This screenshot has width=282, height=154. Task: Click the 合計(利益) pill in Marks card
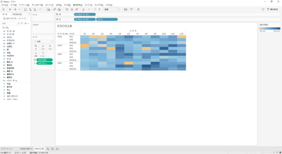pyautogui.click(x=45, y=60)
